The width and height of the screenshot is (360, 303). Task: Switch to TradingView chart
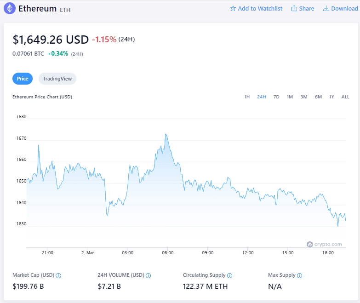57,79
